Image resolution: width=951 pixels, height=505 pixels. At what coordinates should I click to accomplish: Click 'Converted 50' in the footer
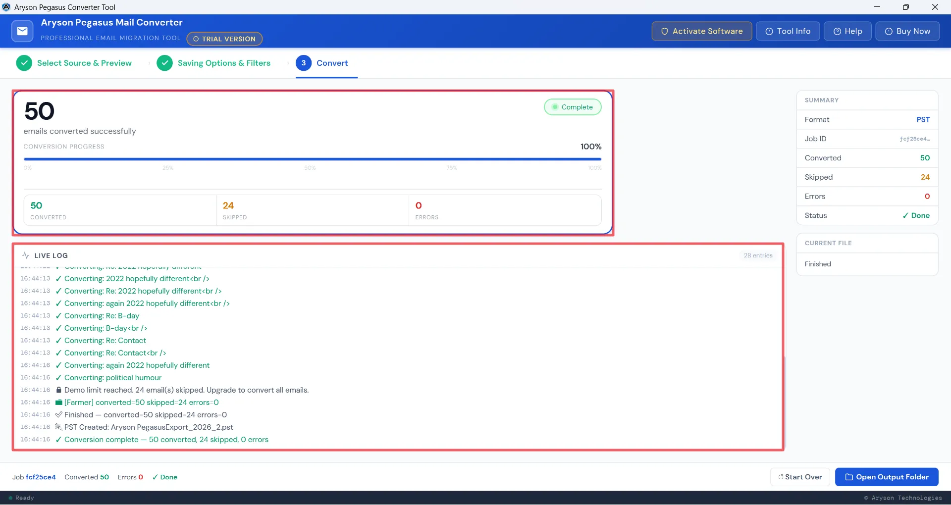point(87,477)
